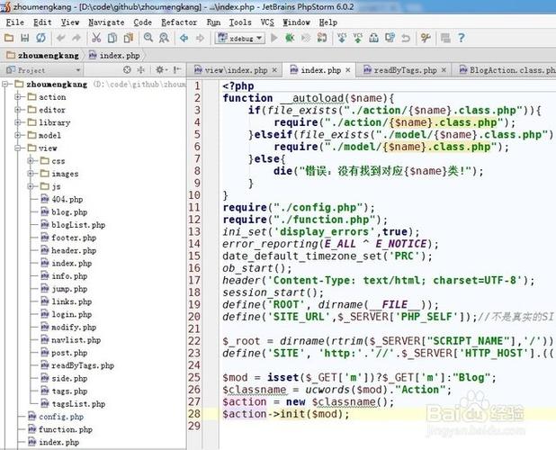Open Settings wrench icon in toolbar

coord(426,38)
